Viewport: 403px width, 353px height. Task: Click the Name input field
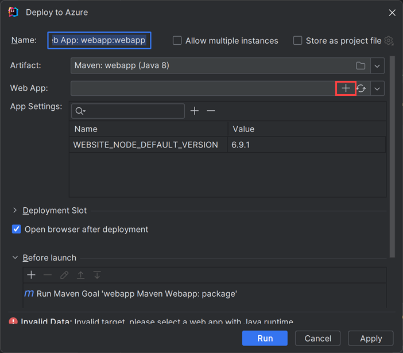(99, 40)
